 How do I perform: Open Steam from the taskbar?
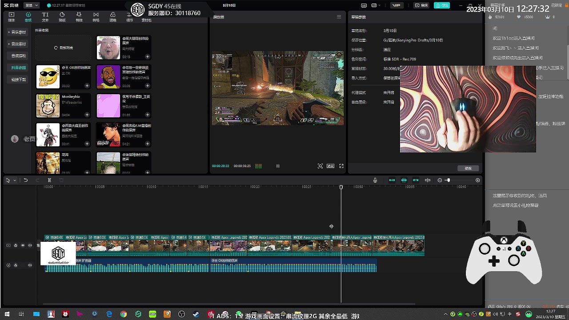pyautogui.click(x=196, y=314)
